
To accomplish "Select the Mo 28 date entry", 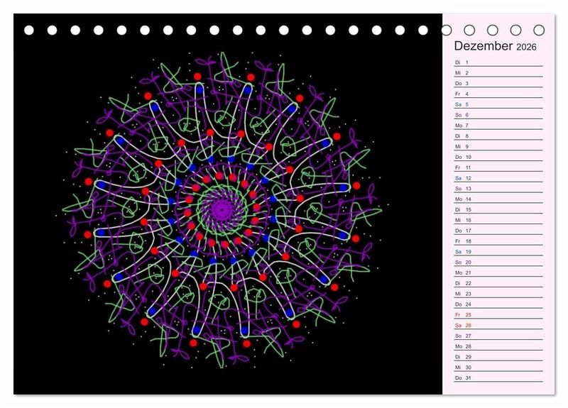I will (x=498, y=346).
